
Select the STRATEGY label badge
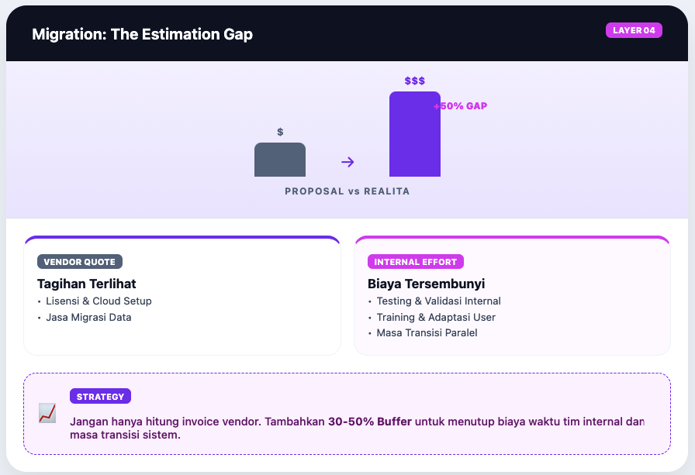(100, 397)
